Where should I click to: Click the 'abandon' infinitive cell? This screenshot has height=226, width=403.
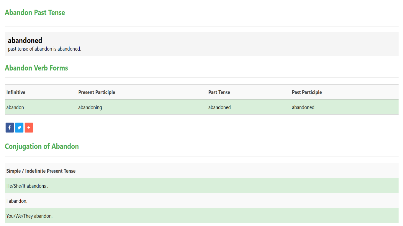(x=15, y=107)
